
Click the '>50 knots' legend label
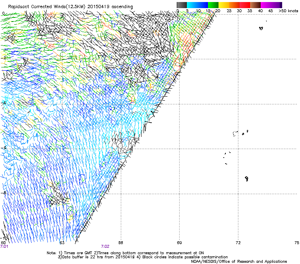tap(288, 11)
